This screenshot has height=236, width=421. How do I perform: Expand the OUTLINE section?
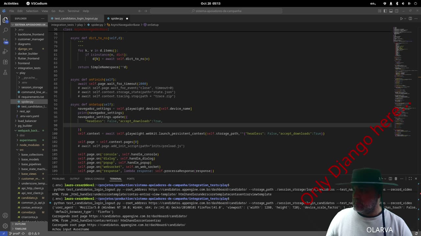click(30, 224)
